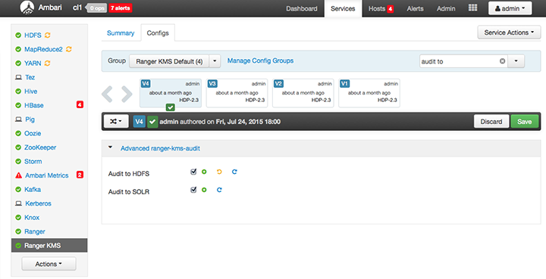Select the V2 config version card
This screenshot has height=279, width=546.
pos(303,93)
